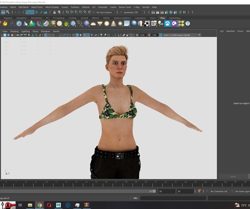Click frame 20 on the time slider
250x209 pixels.
pos(146,182)
